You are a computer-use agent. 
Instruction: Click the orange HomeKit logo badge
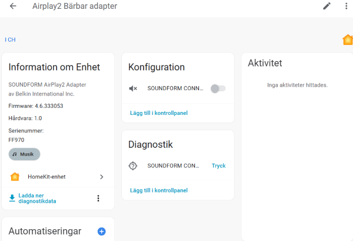pyautogui.click(x=348, y=40)
